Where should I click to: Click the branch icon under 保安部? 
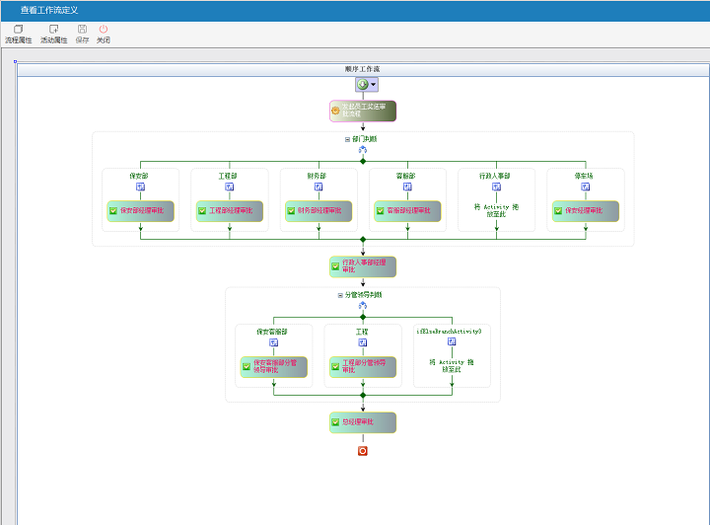(140, 187)
